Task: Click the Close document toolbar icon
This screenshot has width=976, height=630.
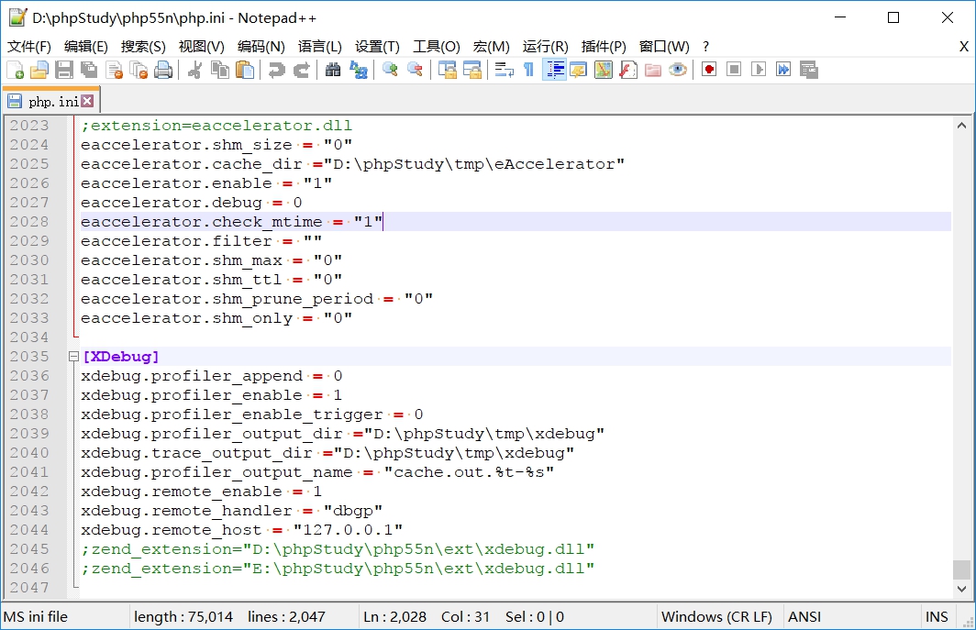Action: click(x=114, y=70)
